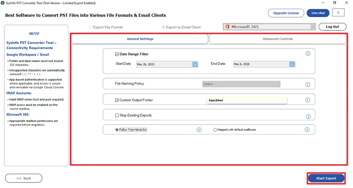Click the Start Export button
353x188 pixels.
(x=326, y=178)
